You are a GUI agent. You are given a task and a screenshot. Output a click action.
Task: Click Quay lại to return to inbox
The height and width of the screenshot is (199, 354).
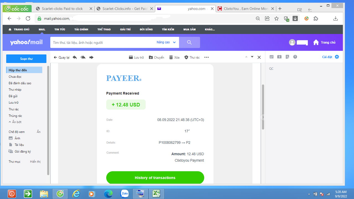coord(62,57)
